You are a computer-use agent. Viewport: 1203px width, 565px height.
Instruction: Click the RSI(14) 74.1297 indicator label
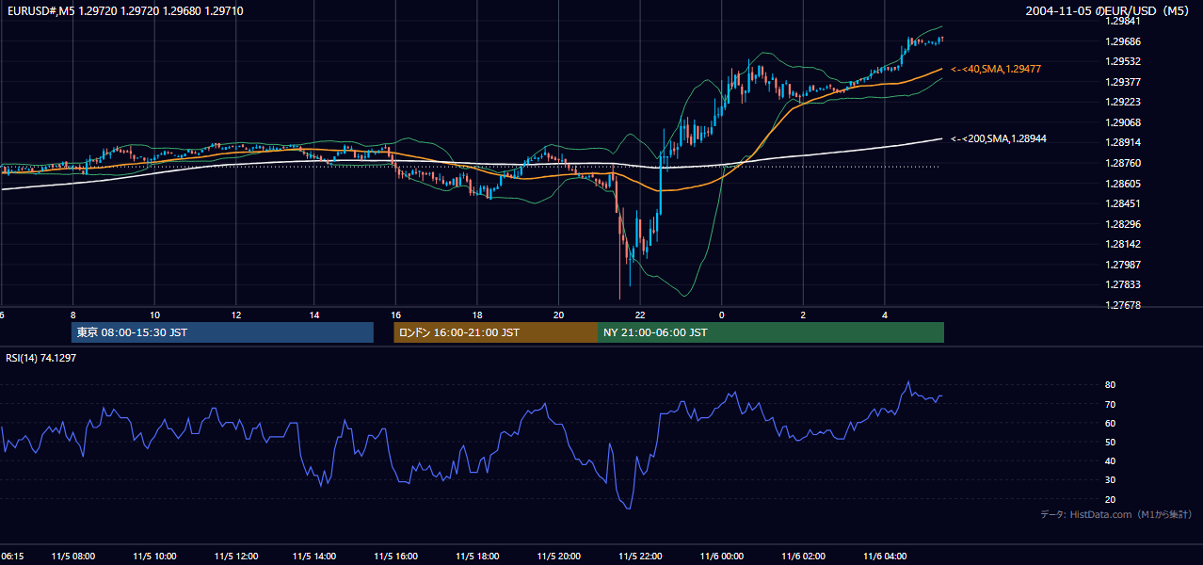coord(41,358)
